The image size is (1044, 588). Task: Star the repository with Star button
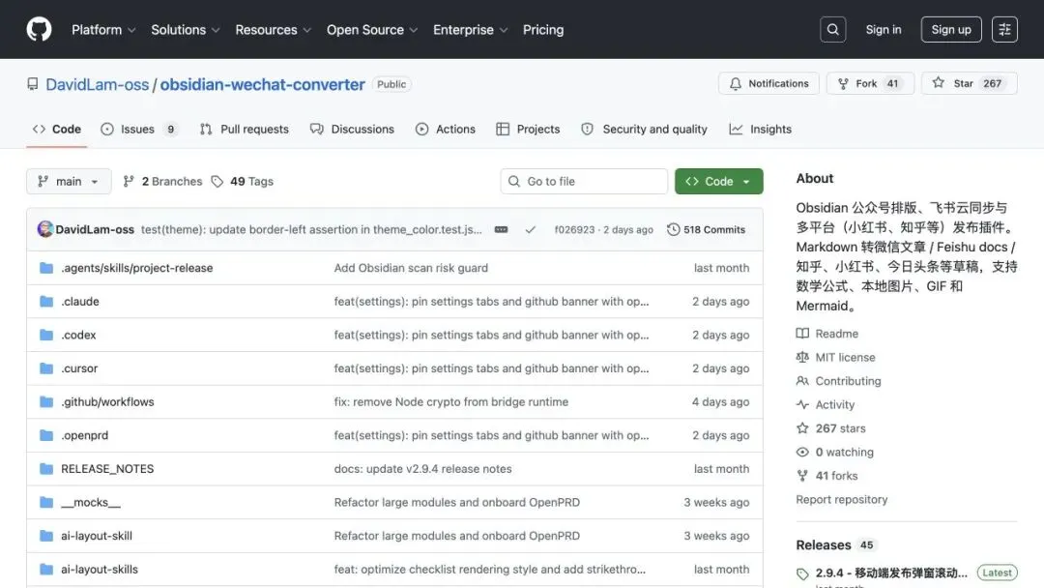click(969, 83)
